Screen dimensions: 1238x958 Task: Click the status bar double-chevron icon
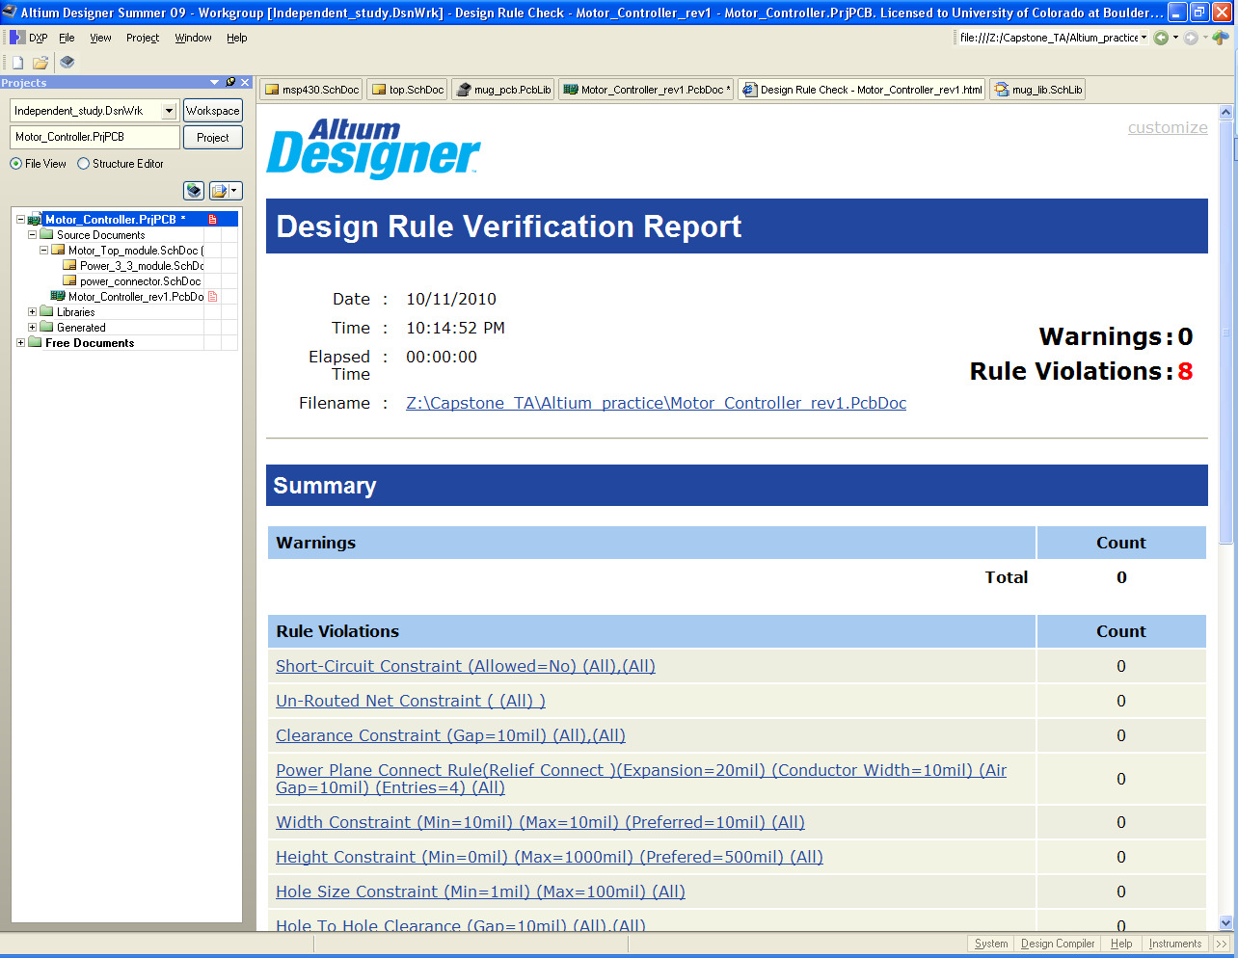click(x=1222, y=945)
